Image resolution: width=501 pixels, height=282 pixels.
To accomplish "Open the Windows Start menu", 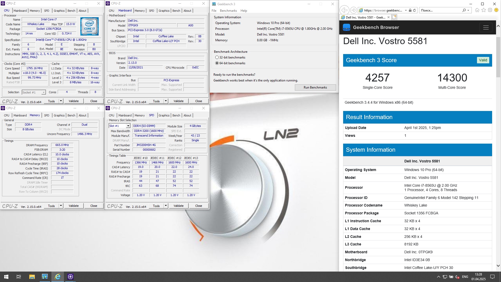I will point(6,277).
